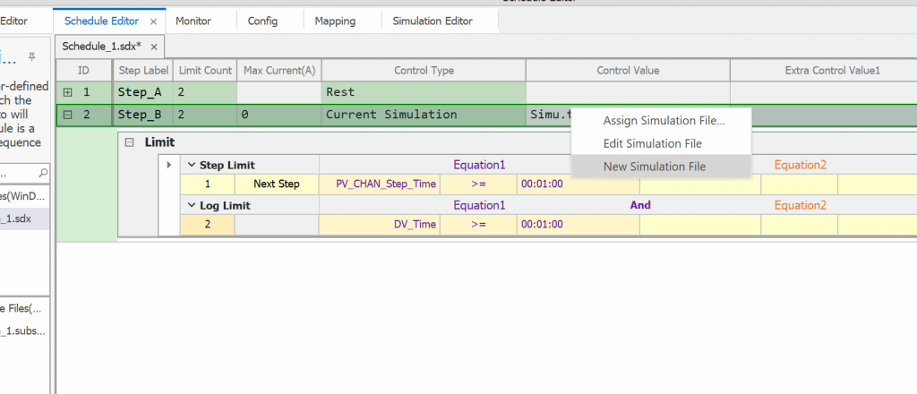Select limit row number 2
This screenshot has height=394, width=917.
click(207, 225)
